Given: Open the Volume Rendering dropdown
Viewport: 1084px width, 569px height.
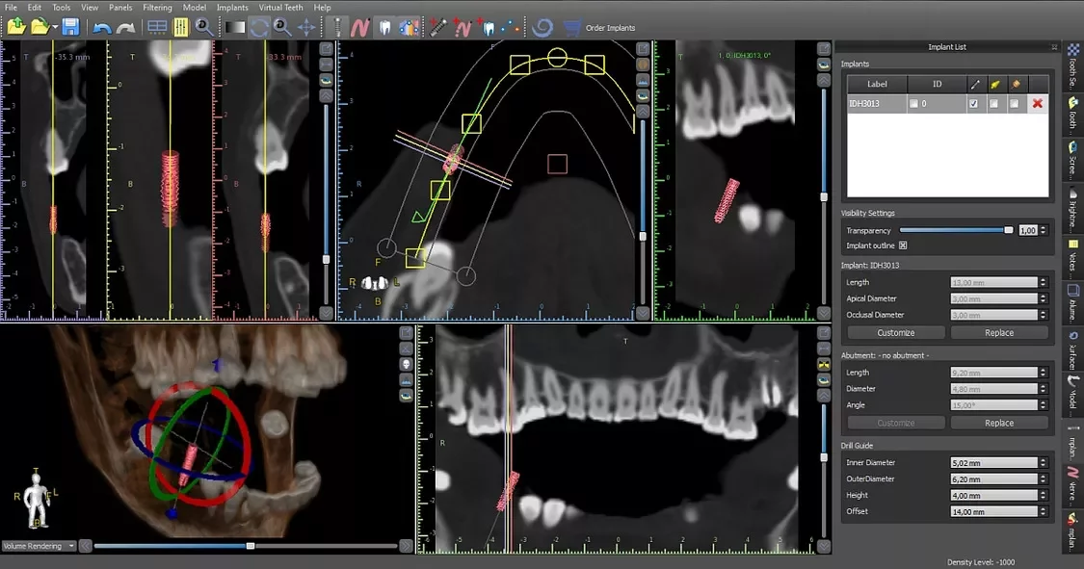Looking at the screenshot, I should tap(40, 546).
